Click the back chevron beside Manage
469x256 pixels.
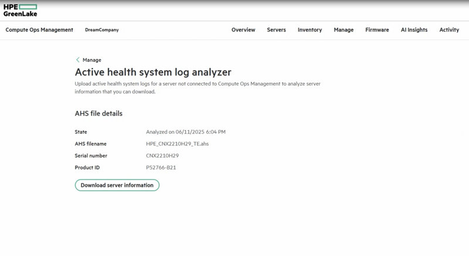point(78,60)
